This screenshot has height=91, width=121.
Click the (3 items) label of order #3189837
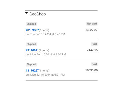44,30
